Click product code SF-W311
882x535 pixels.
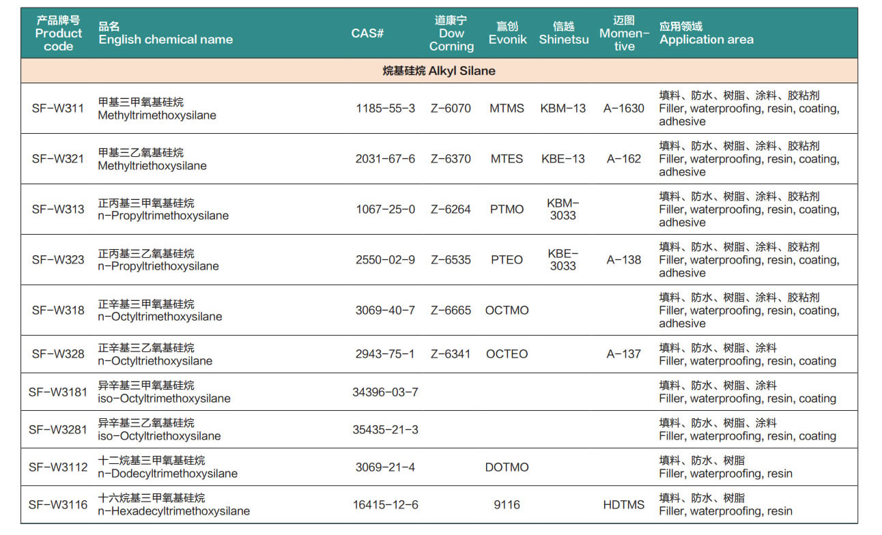coord(58,109)
